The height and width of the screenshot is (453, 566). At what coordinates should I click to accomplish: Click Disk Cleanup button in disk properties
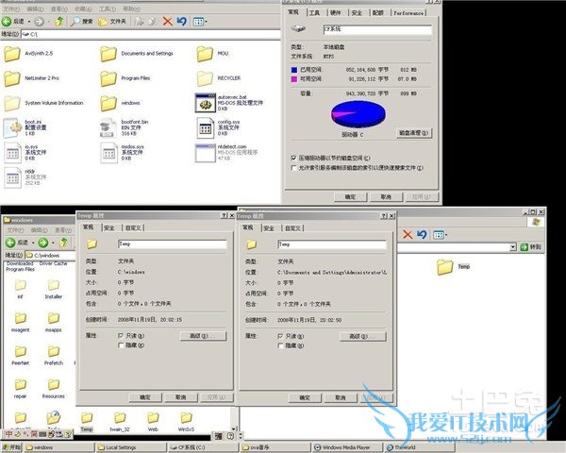pos(414,133)
